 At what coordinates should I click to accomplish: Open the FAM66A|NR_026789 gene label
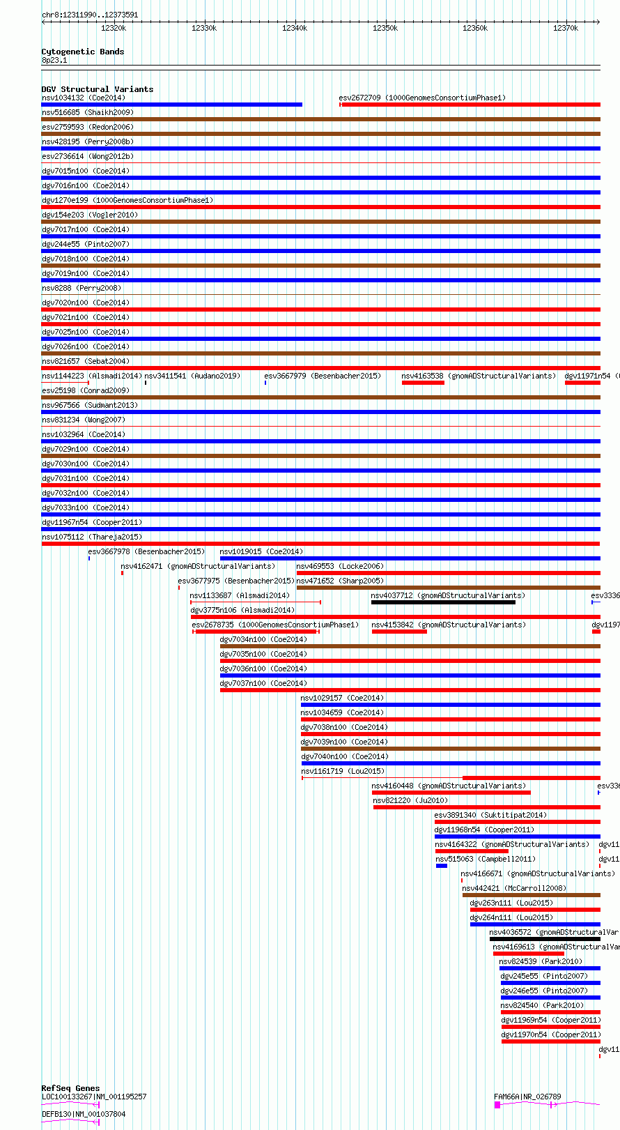pyautogui.click(x=528, y=1097)
